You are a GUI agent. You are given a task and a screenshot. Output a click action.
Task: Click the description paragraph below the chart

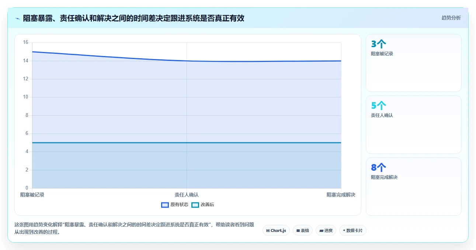point(134,229)
